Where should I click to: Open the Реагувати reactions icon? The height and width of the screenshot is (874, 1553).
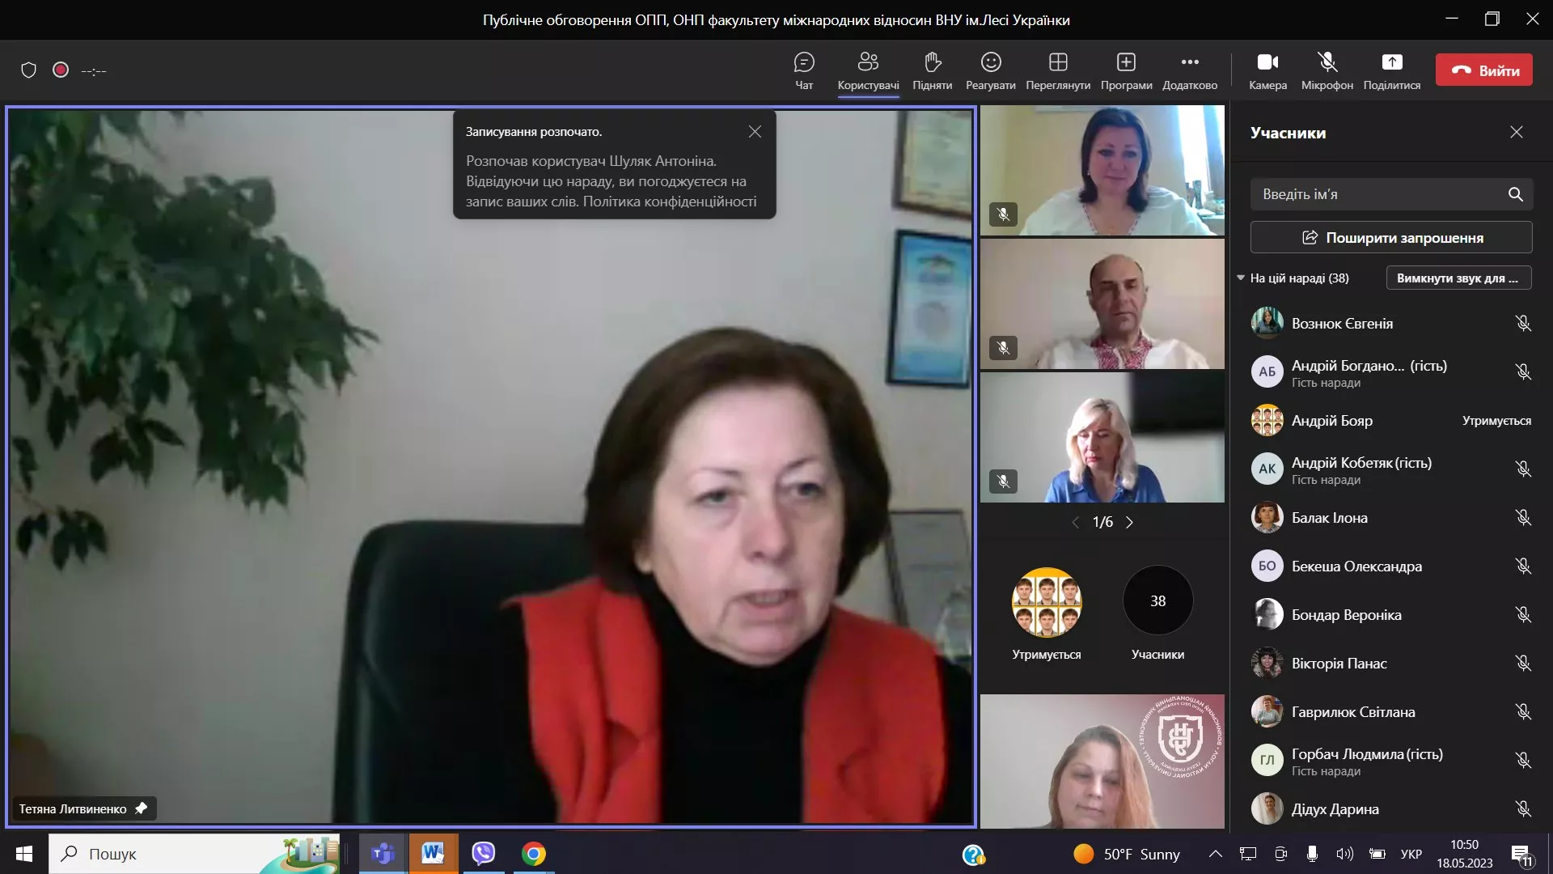990,62
